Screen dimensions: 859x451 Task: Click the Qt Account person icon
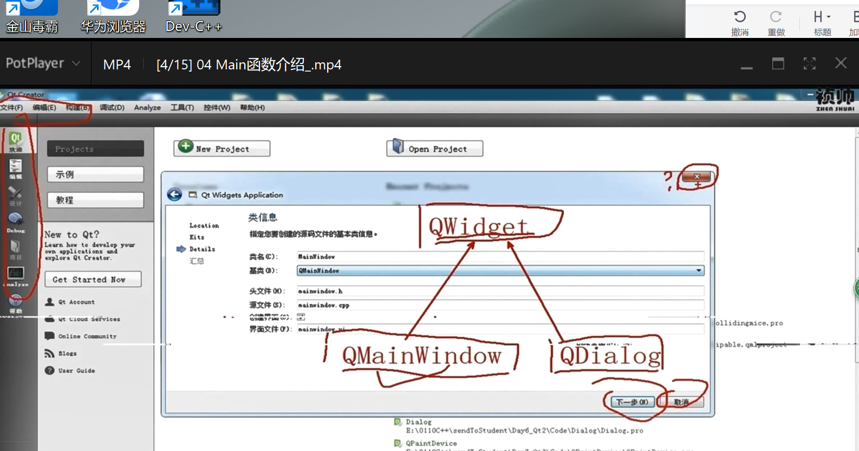coord(50,302)
